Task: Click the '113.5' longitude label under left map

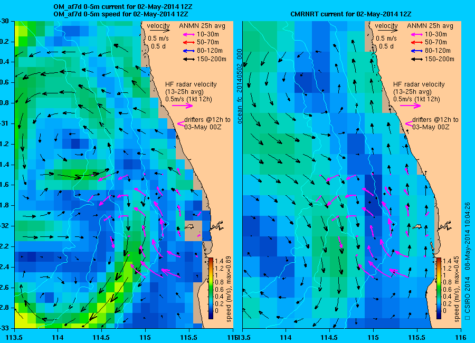Action: (14, 337)
